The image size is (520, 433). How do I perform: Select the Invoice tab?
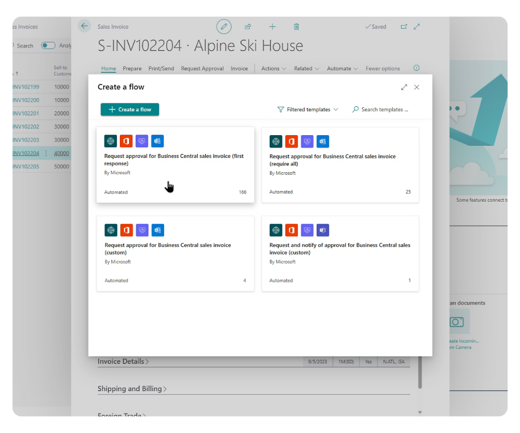[239, 68]
